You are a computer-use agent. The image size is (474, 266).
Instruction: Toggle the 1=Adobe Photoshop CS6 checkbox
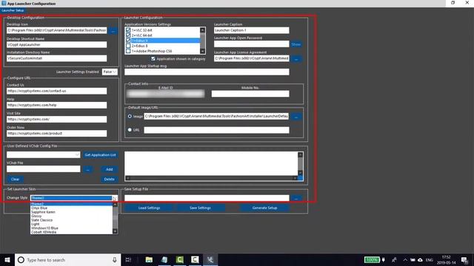click(128, 51)
